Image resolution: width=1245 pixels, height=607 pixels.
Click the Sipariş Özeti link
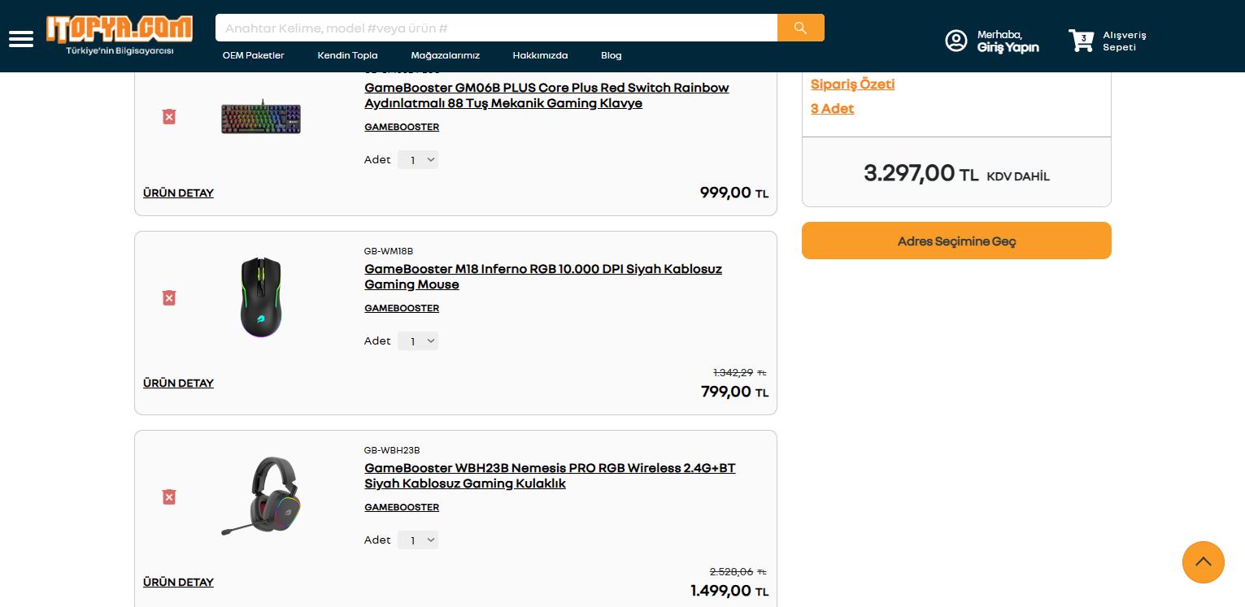(853, 85)
